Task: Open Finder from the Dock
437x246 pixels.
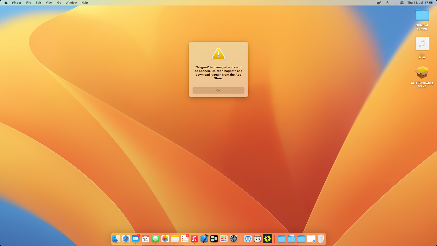Action: coord(116,238)
